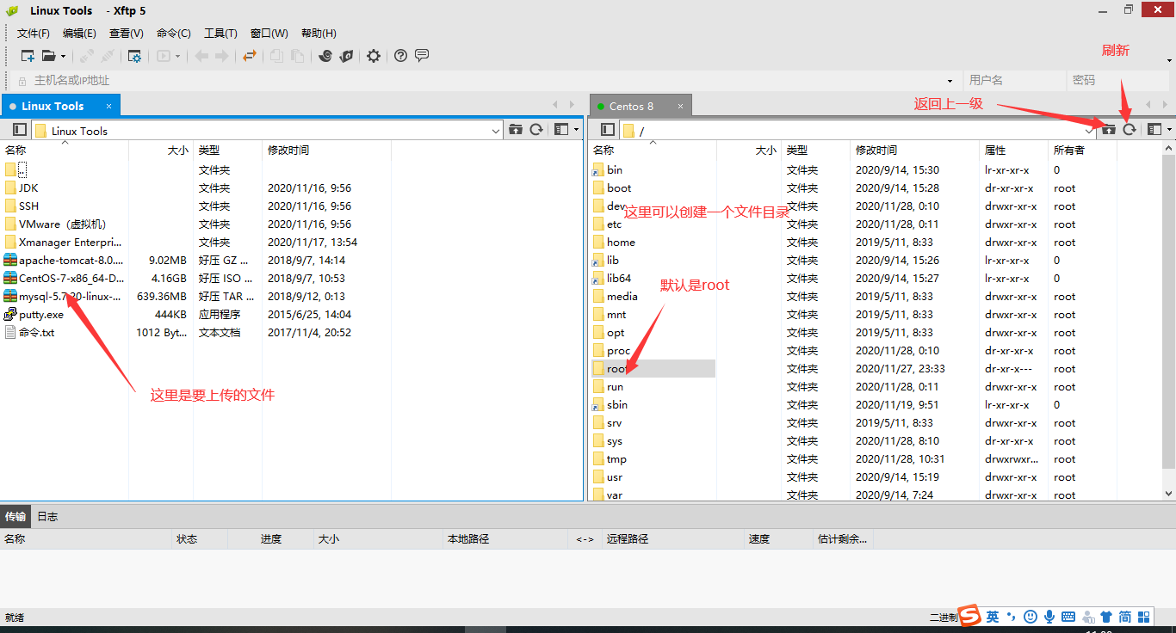Open the 编辑(E) menu
Screen dimensions: 1176x633
point(79,34)
